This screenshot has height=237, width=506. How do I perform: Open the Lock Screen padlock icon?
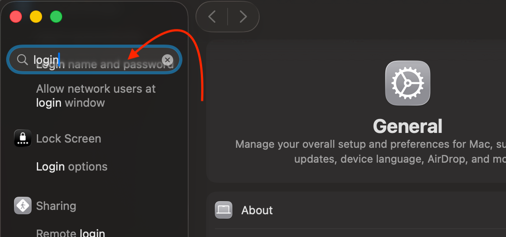click(x=23, y=139)
